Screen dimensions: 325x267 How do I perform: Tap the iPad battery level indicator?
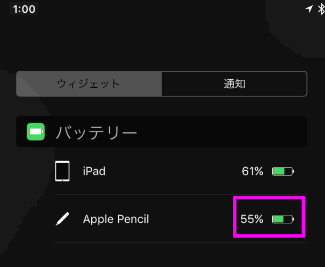pyautogui.click(x=283, y=171)
